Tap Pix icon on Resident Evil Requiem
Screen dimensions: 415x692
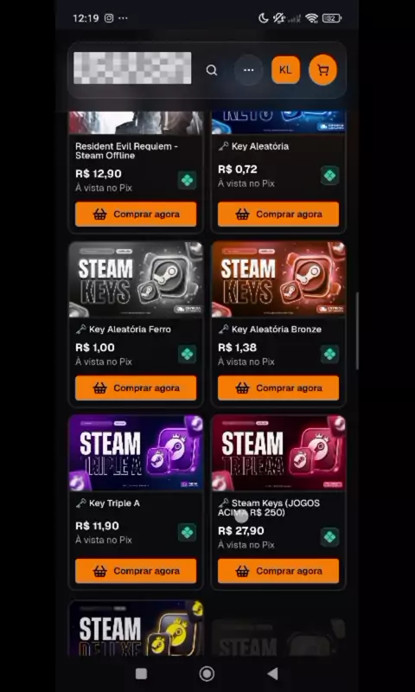click(x=187, y=180)
